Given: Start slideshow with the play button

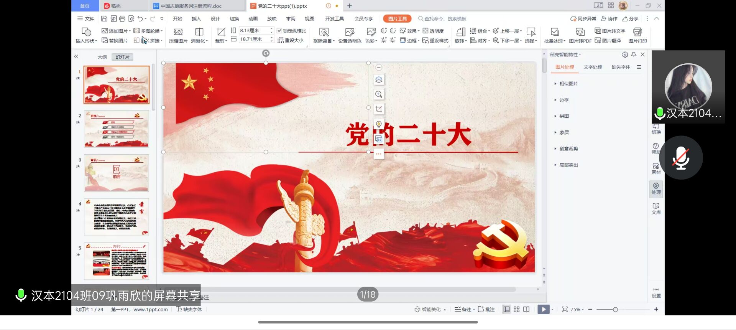Looking at the screenshot, I should pos(543,309).
